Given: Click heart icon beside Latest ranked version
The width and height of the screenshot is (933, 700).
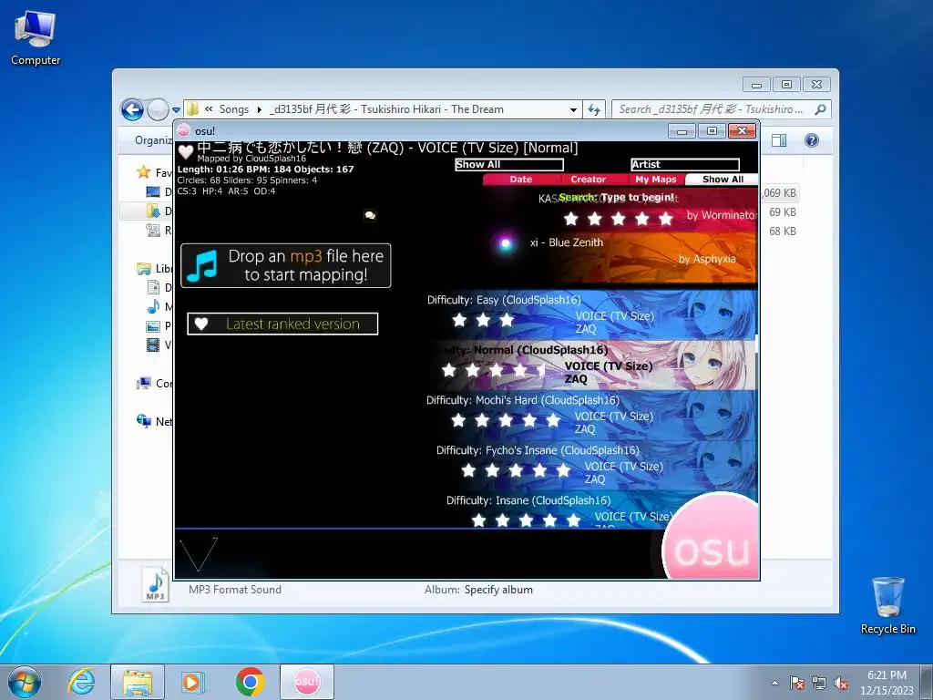Looking at the screenshot, I should pyautogui.click(x=201, y=324).
